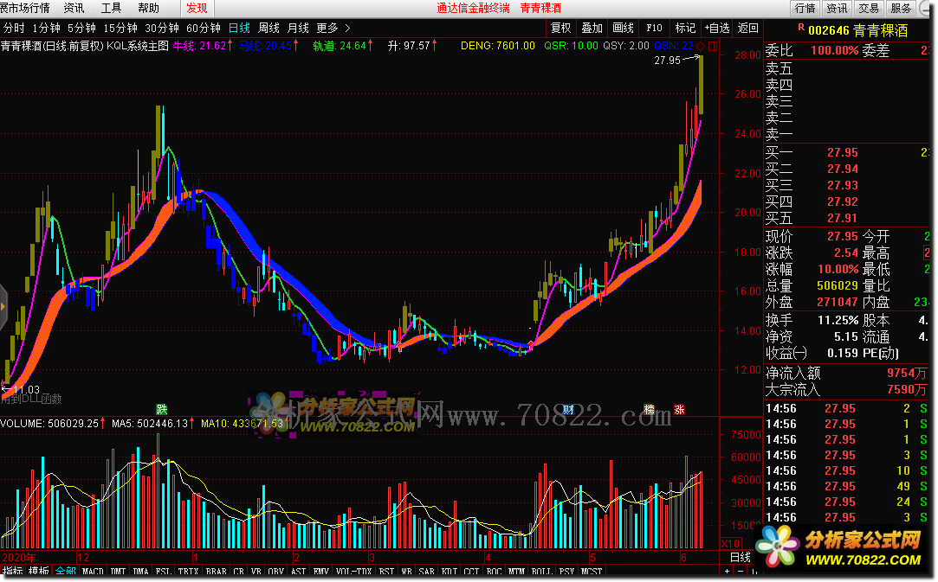Click the orange 榜 marker on chart
This screenshot has width=938, height=582.
coord(649,409)
